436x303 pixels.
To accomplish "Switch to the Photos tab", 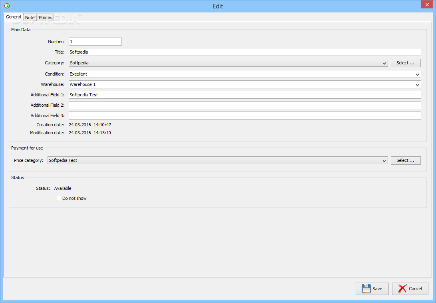I will 45,18.
